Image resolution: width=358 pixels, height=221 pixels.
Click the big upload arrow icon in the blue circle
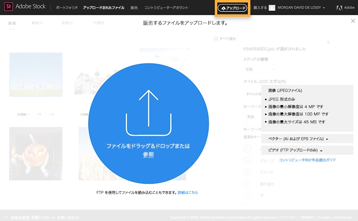click(x=149, y=113)
